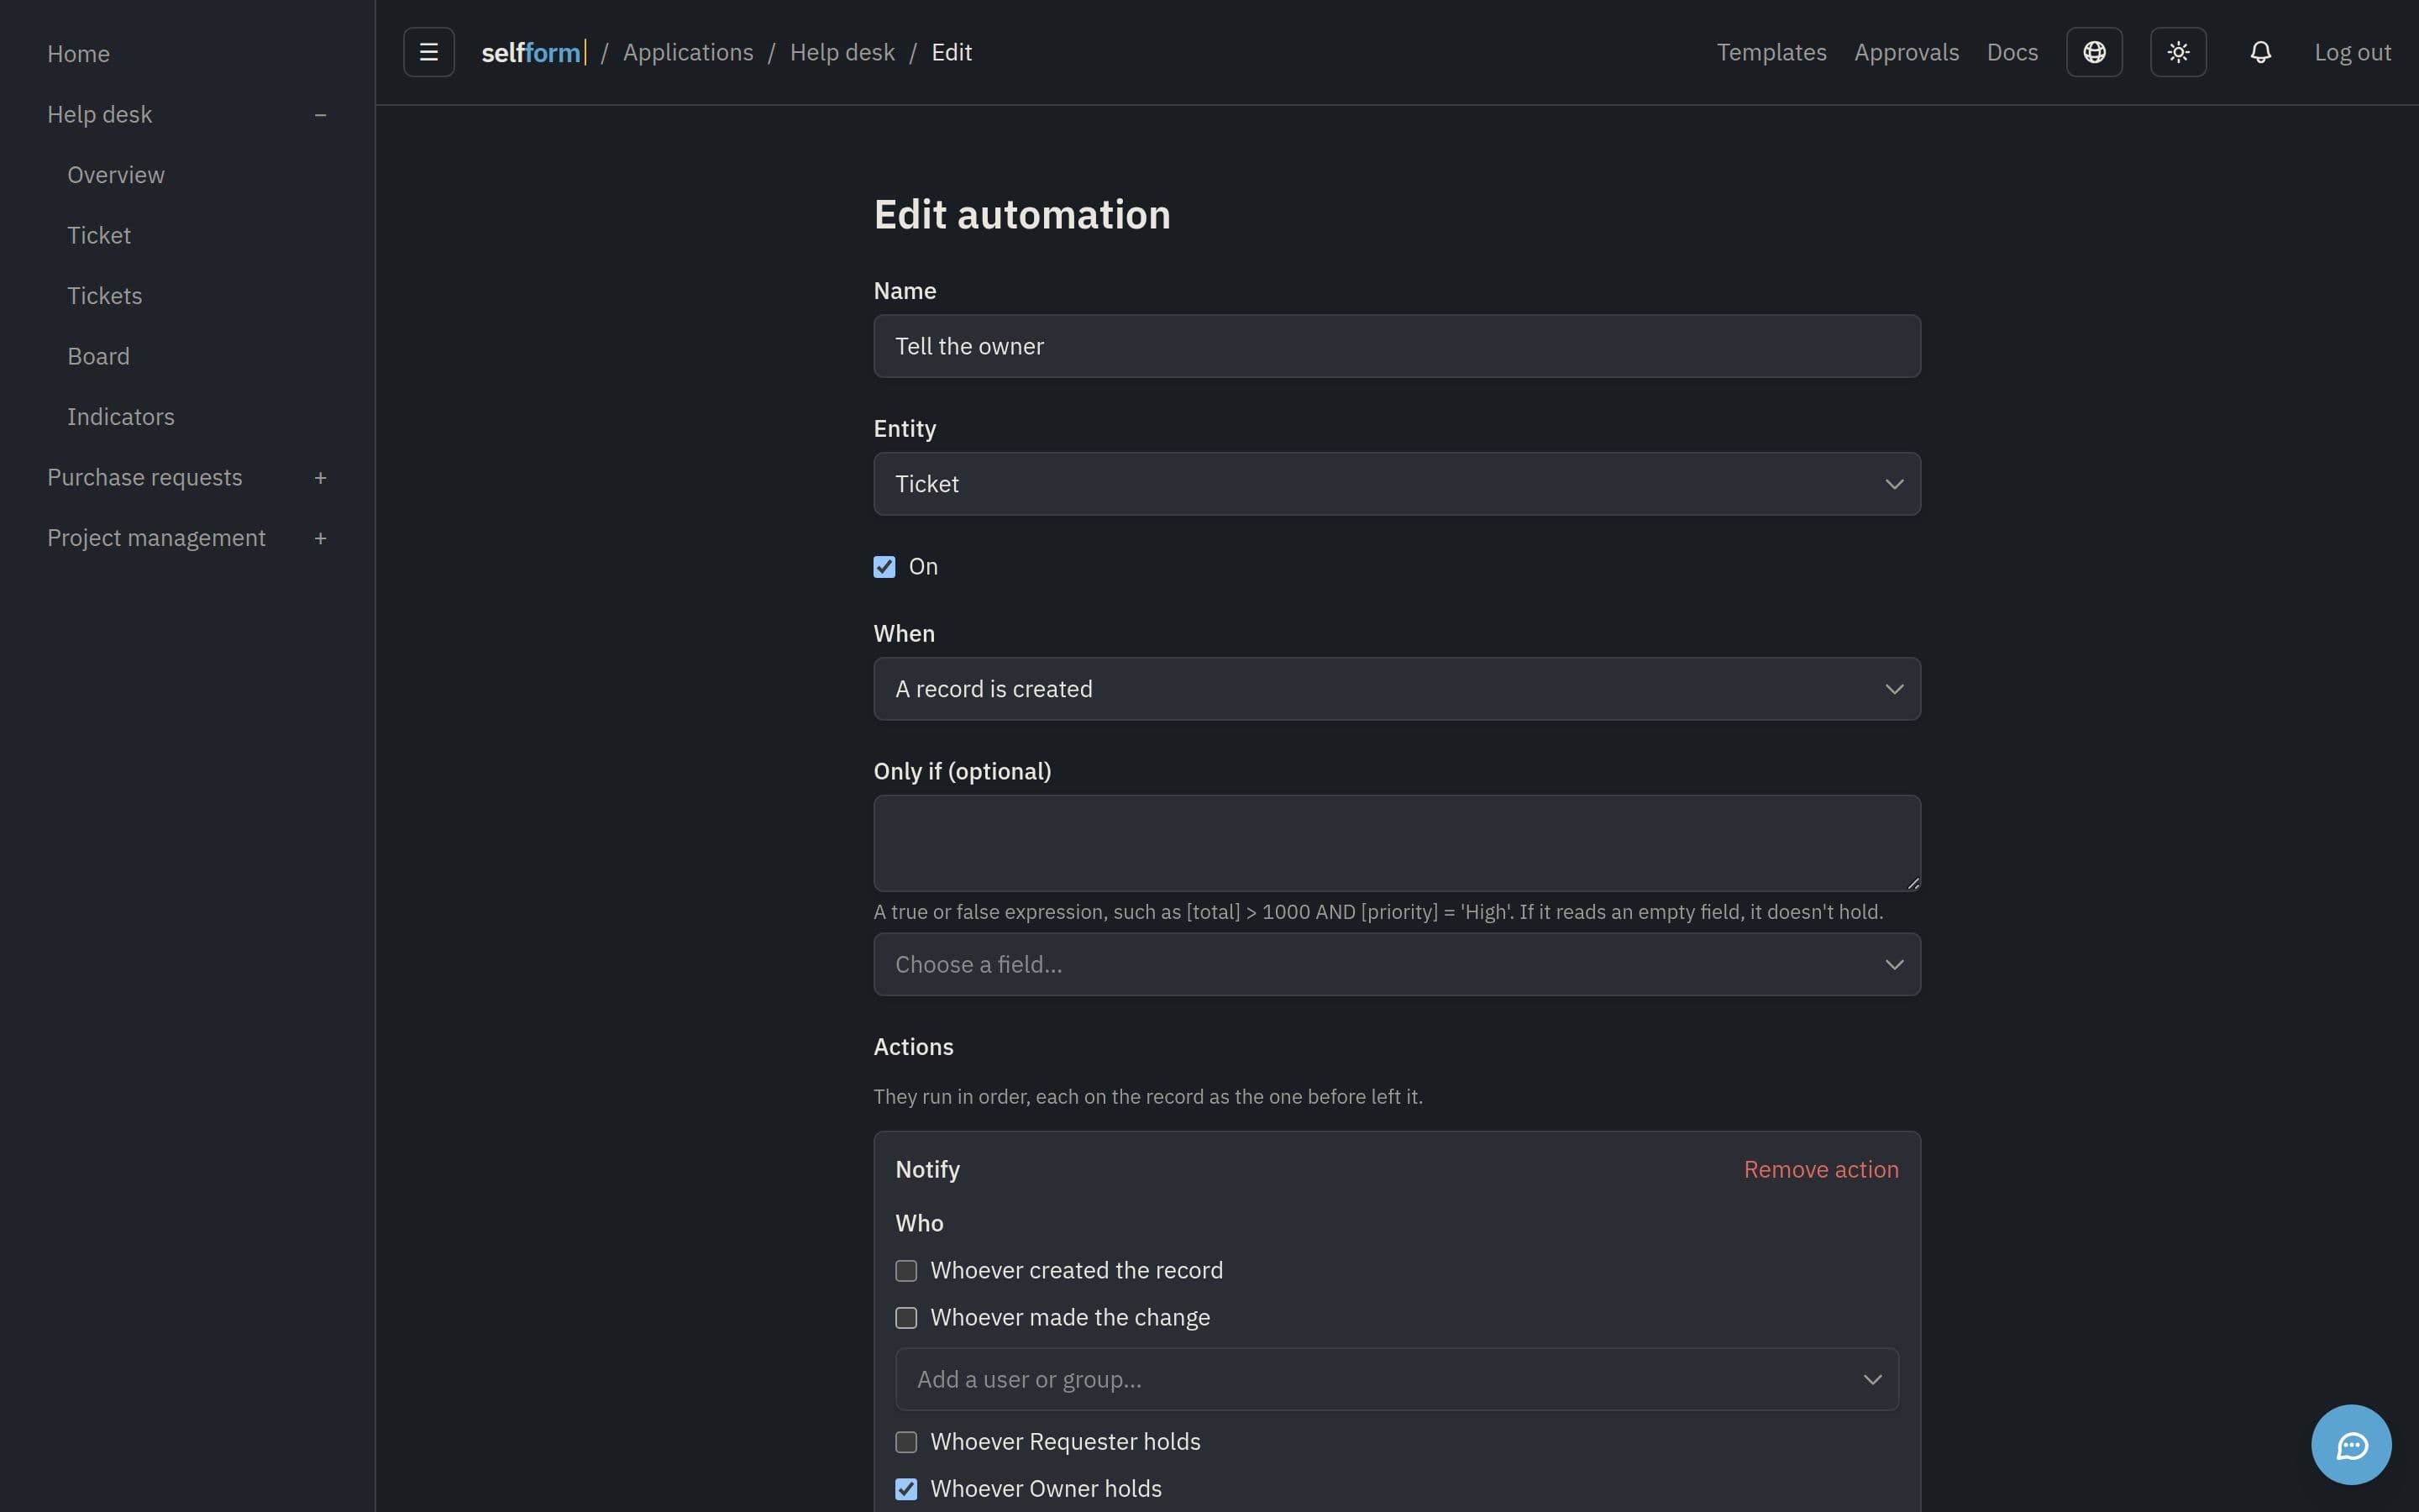Click the Only if condition textarea
Viewport: 2419px width, 1512px height.
click(1397, 843)
